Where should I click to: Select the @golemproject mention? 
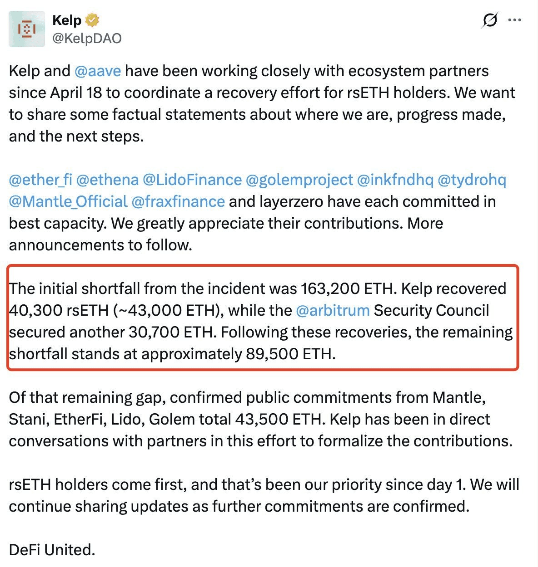[299, 180]
